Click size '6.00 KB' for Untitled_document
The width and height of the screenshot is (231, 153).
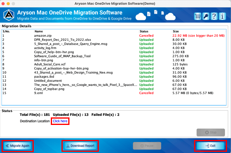[178, 81]
